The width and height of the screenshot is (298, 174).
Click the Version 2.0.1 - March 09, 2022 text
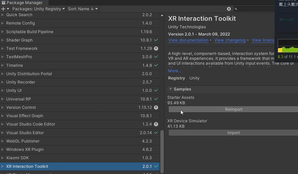point(199,34)
